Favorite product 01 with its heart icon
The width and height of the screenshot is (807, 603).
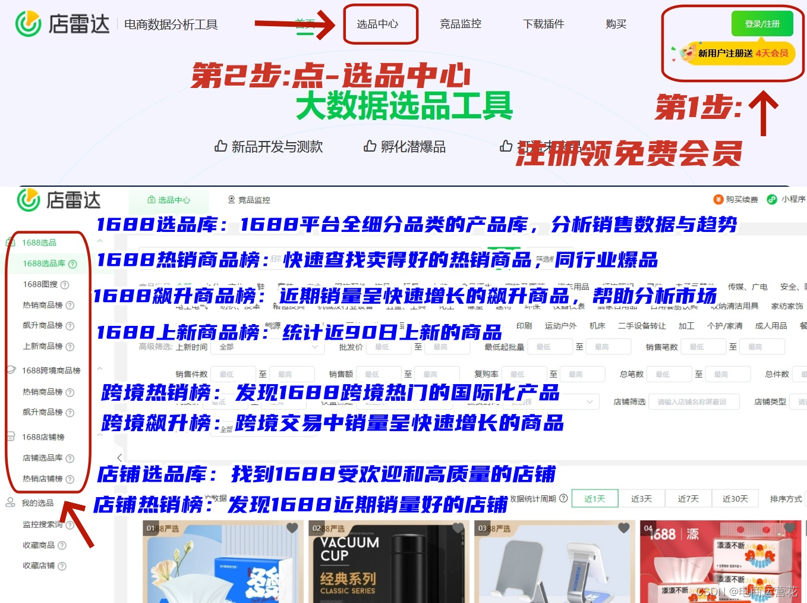[x=292, y=527]
